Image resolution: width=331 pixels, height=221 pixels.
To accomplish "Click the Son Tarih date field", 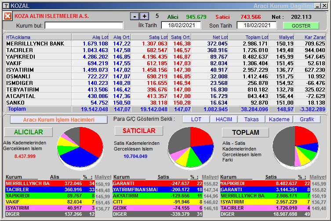I will tap(257, 25).
